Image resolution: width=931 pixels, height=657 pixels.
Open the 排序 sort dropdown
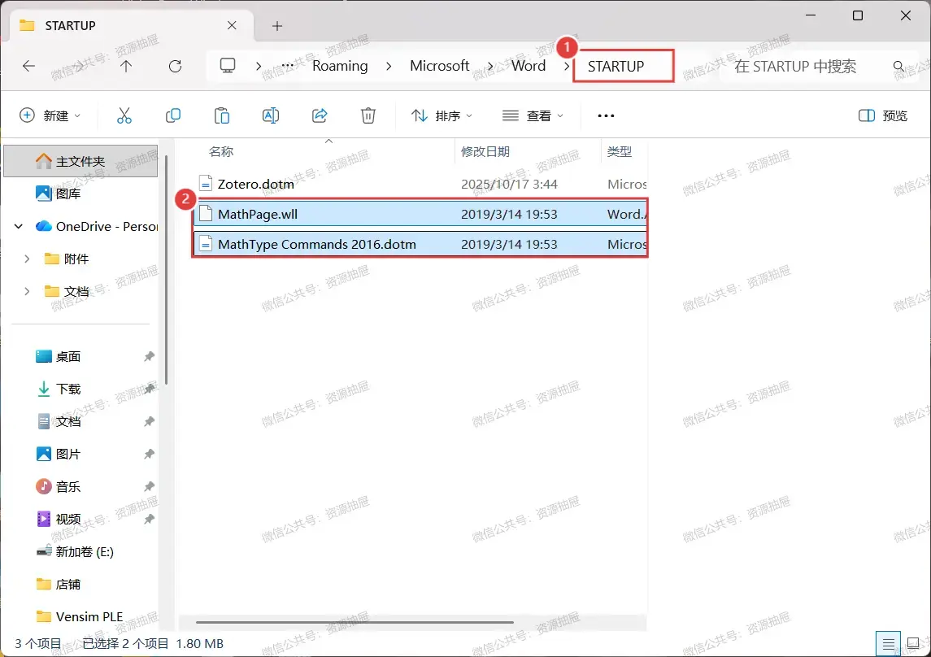tap(442, 115)
